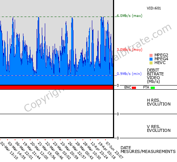Click the 22-Mar 08:46 date label

pyautogui.click(x=54, y=151)
